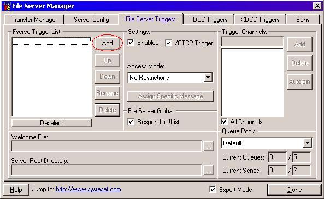Click the Welcome File path field
Screen dimensions: 324x199
coord(107,146)
